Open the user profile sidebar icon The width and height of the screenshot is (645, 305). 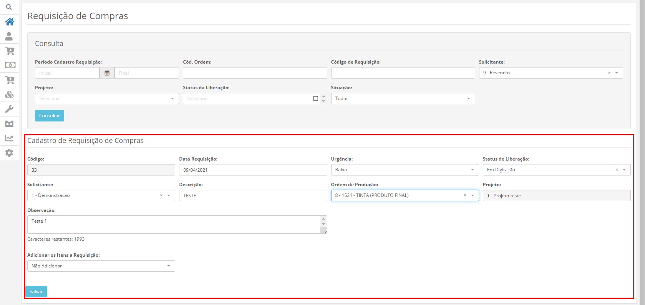9,36
